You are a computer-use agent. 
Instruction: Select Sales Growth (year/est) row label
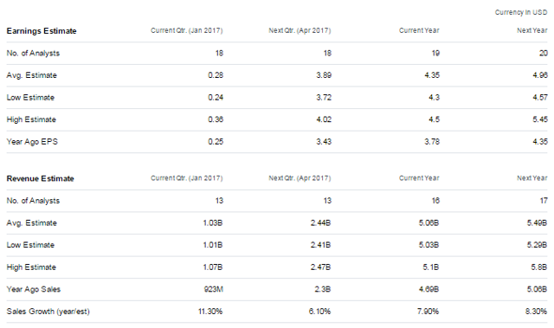pos(48,312)
